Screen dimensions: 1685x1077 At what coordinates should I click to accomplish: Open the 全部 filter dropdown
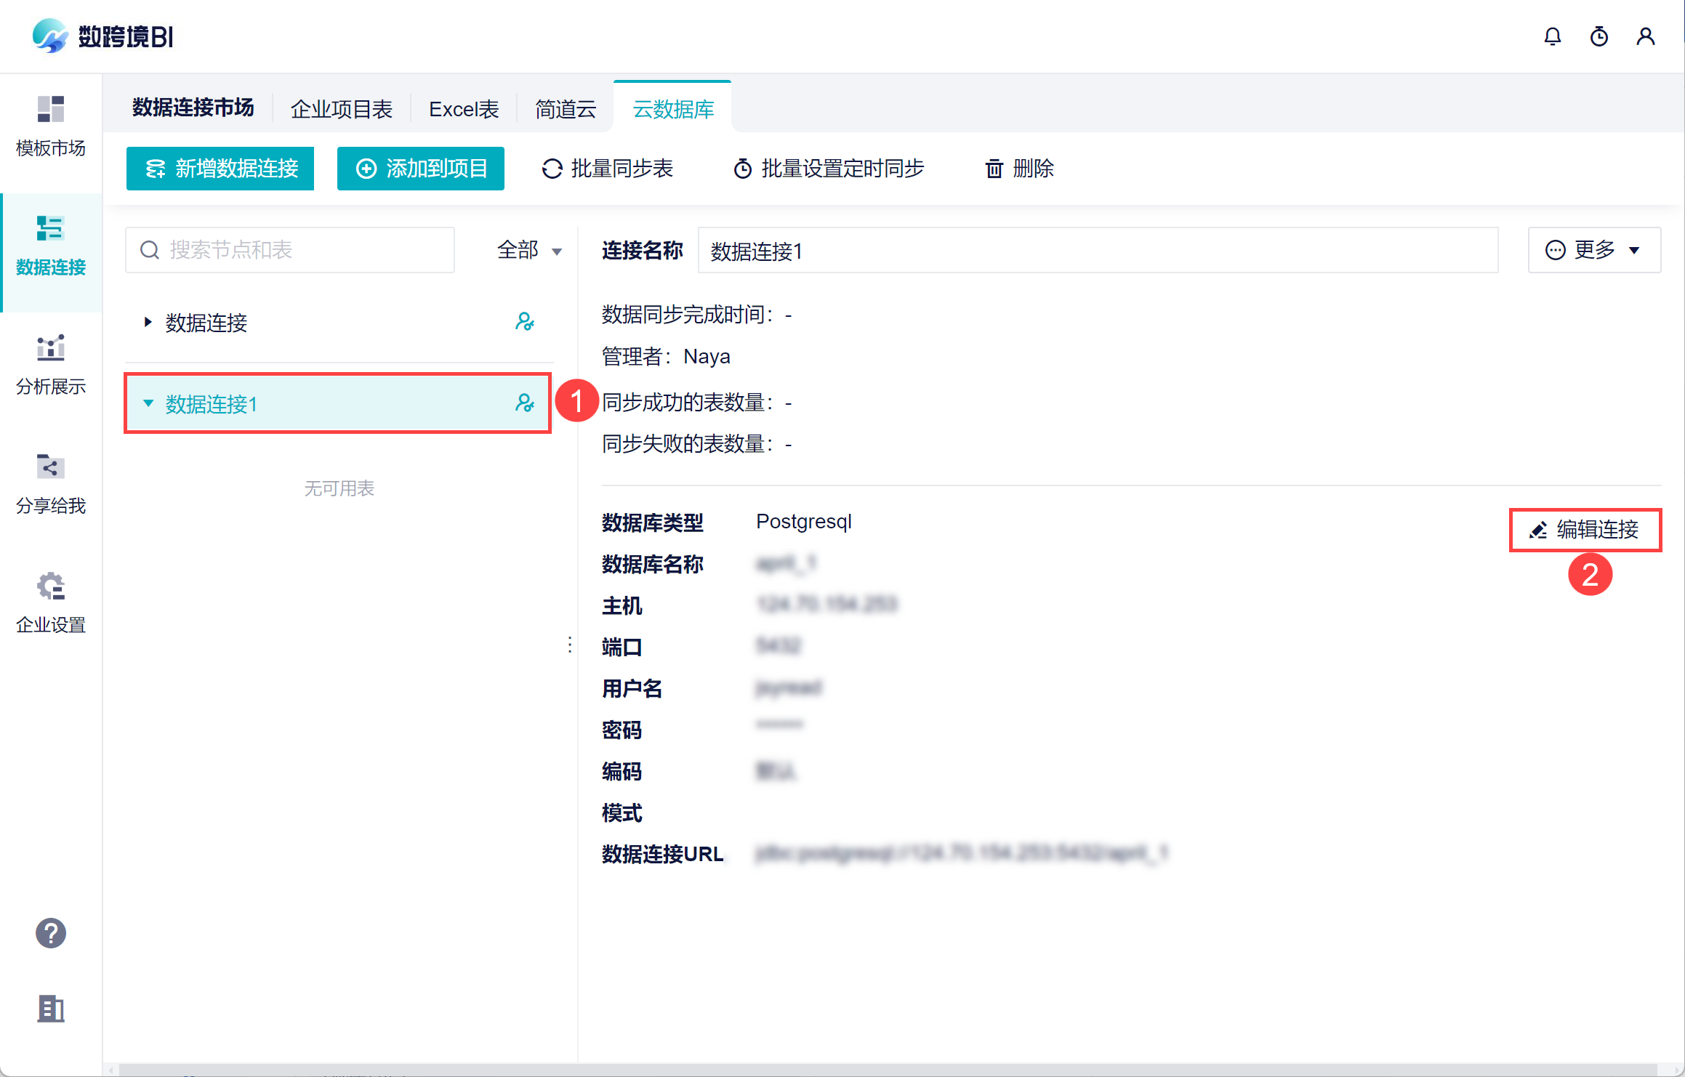pos(529,251)
